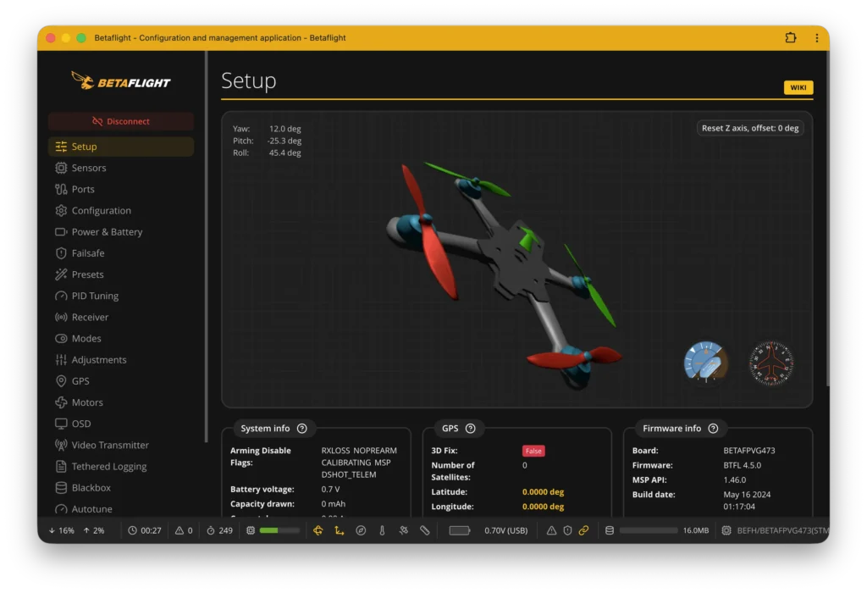The height and width of the screenshot is (593, 867).
Task: Click the warning triangle before the shield icon
Action: pos(551,530)
